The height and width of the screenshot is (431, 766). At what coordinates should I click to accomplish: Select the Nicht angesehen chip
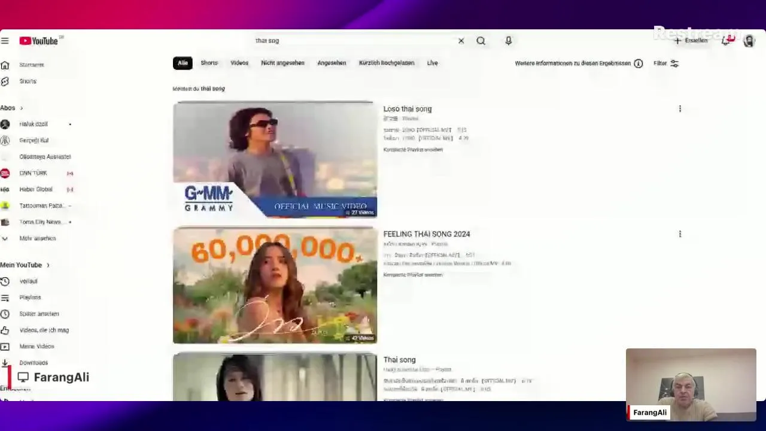(x=282, y=63)
